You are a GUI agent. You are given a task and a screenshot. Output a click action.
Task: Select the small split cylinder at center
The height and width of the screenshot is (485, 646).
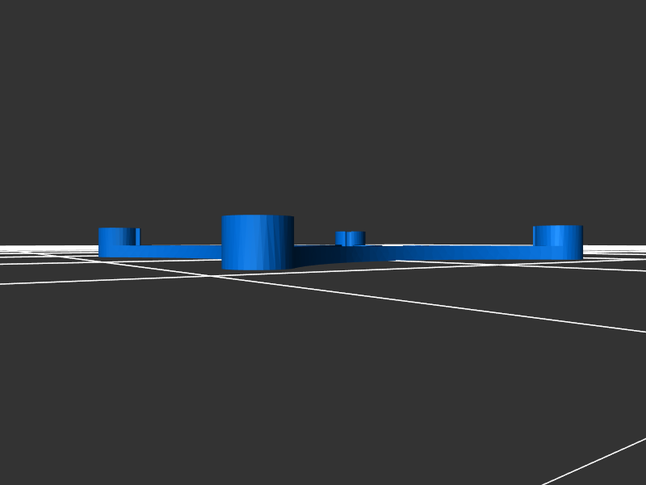point(350,238)
